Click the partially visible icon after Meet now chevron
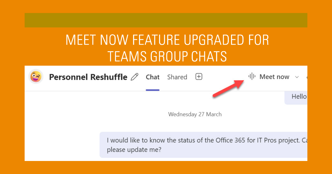 point(306,77)
